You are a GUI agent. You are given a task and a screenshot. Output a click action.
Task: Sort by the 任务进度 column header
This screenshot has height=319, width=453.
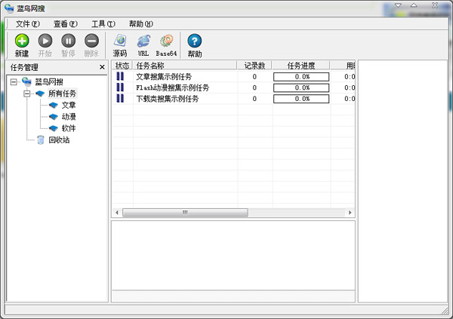point(300,66)
